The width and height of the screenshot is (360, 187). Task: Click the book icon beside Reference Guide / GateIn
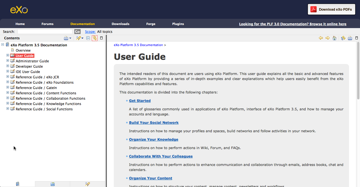(12, 87)
